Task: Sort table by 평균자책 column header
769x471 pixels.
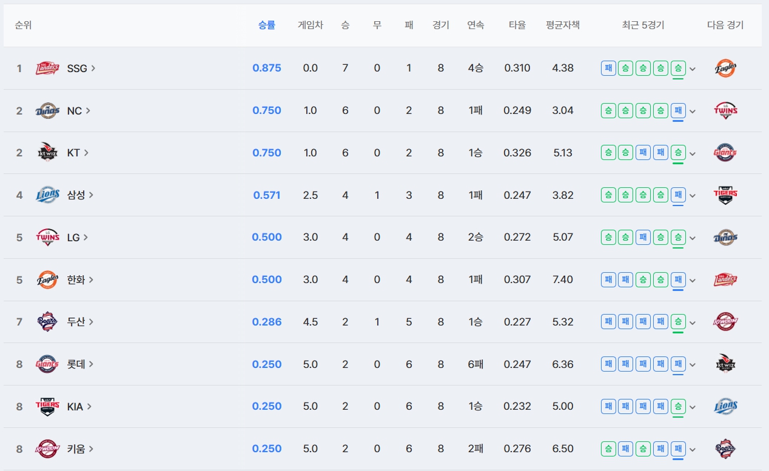Action: pyautogui.click(x=563, y=25)
